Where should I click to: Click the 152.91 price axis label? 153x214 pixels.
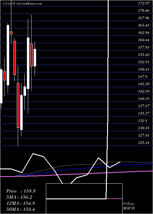144,62
